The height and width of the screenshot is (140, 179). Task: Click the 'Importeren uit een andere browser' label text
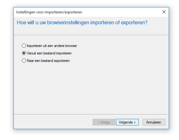click(x=52, y=46)
